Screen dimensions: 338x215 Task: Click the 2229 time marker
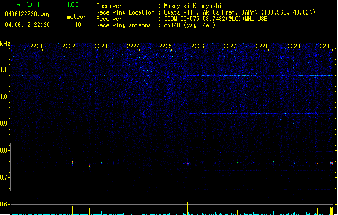click(294, 46)
